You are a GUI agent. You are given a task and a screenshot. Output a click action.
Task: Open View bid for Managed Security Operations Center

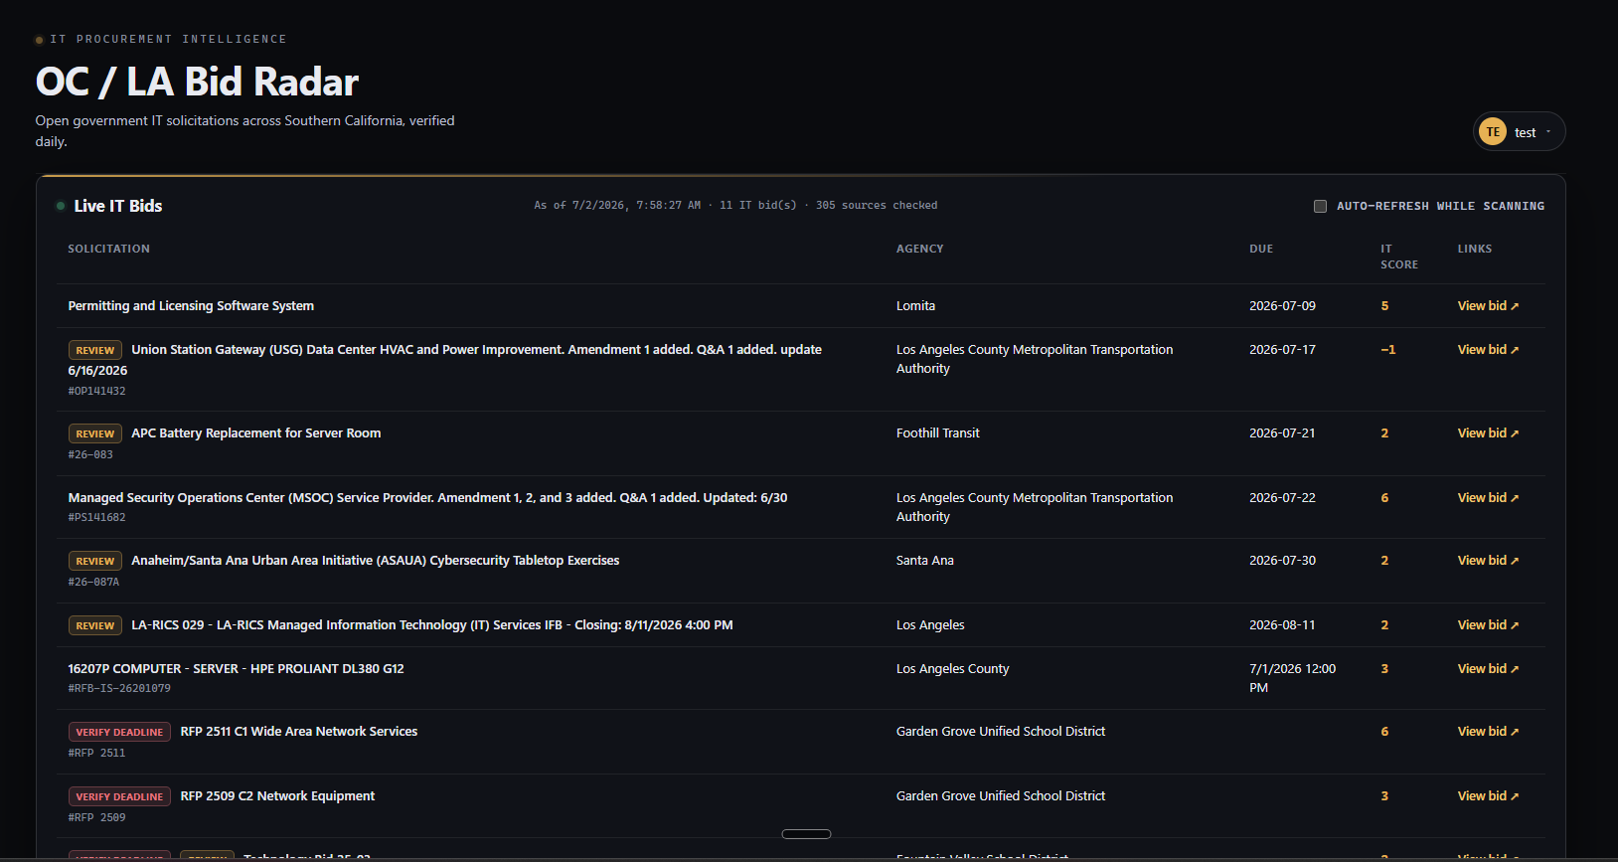[x=1488, y=498]
